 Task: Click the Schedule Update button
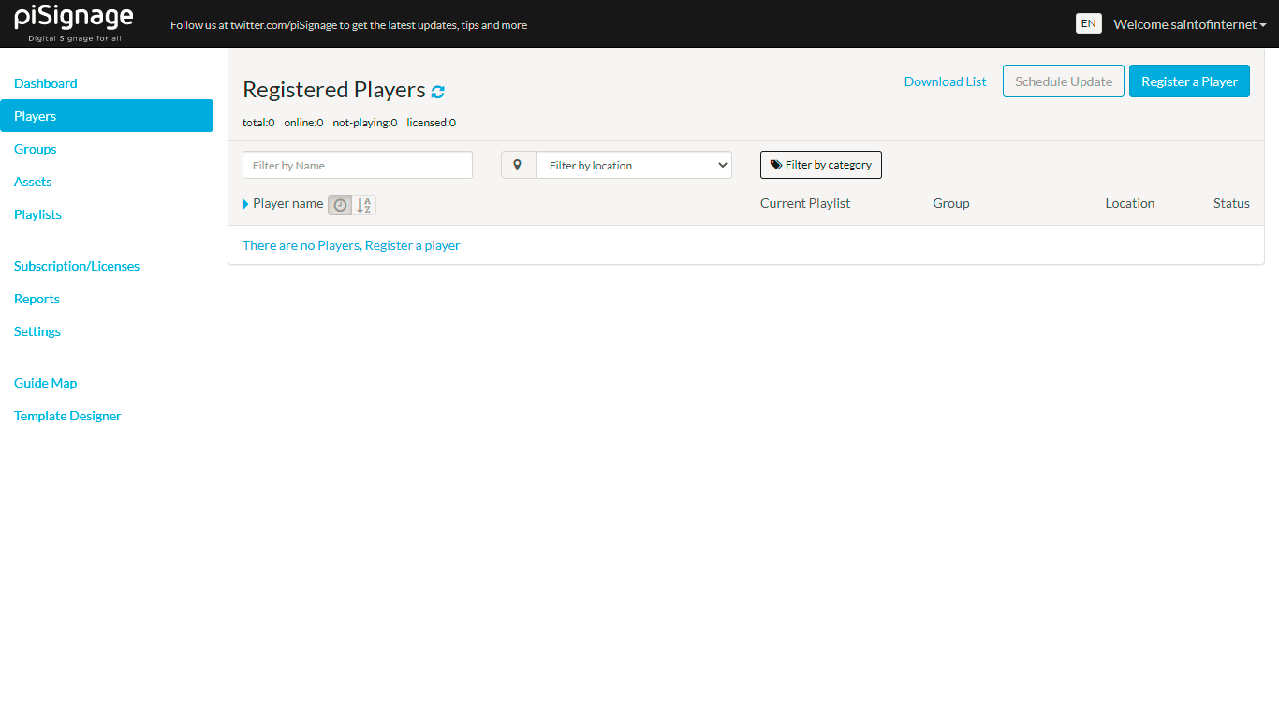(1063, 81)
